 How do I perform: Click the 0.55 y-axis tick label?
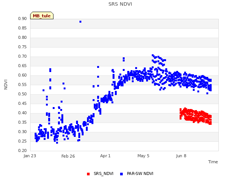(x=22, y=84)
